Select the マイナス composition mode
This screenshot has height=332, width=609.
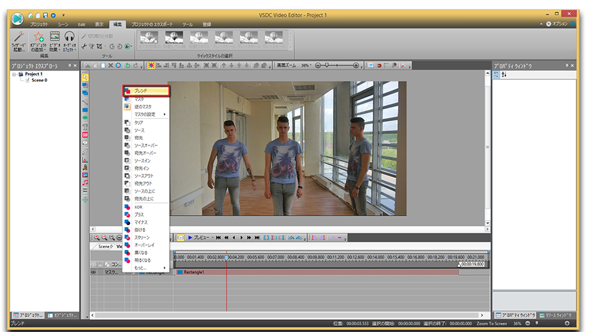point(146,222)
